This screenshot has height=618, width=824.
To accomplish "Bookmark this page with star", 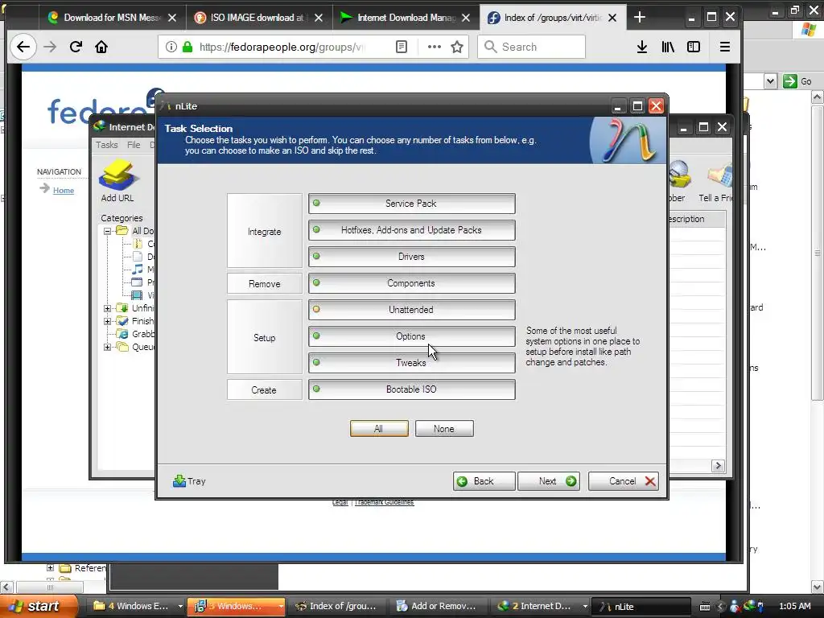I will point(457,47).
